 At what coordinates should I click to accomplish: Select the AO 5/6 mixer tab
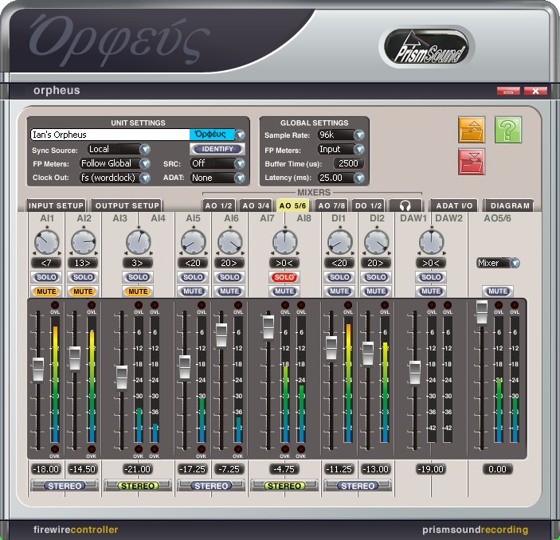pos(292,205)
